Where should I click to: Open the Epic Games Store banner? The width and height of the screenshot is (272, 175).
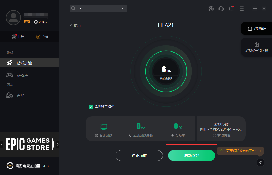point(30,144)
